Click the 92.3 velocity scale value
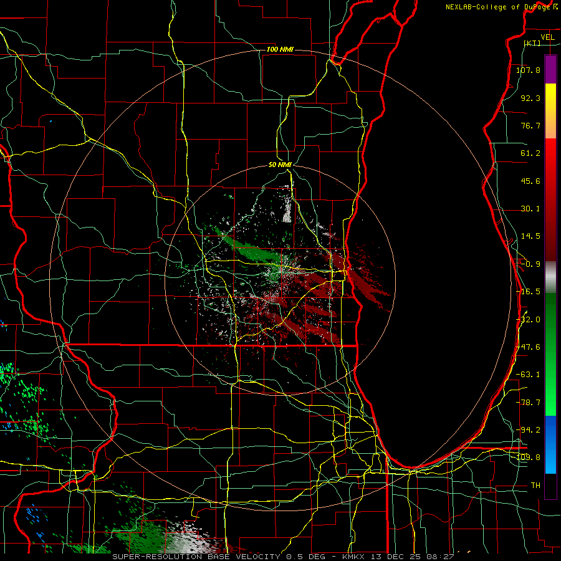 (x=530, y=98)
